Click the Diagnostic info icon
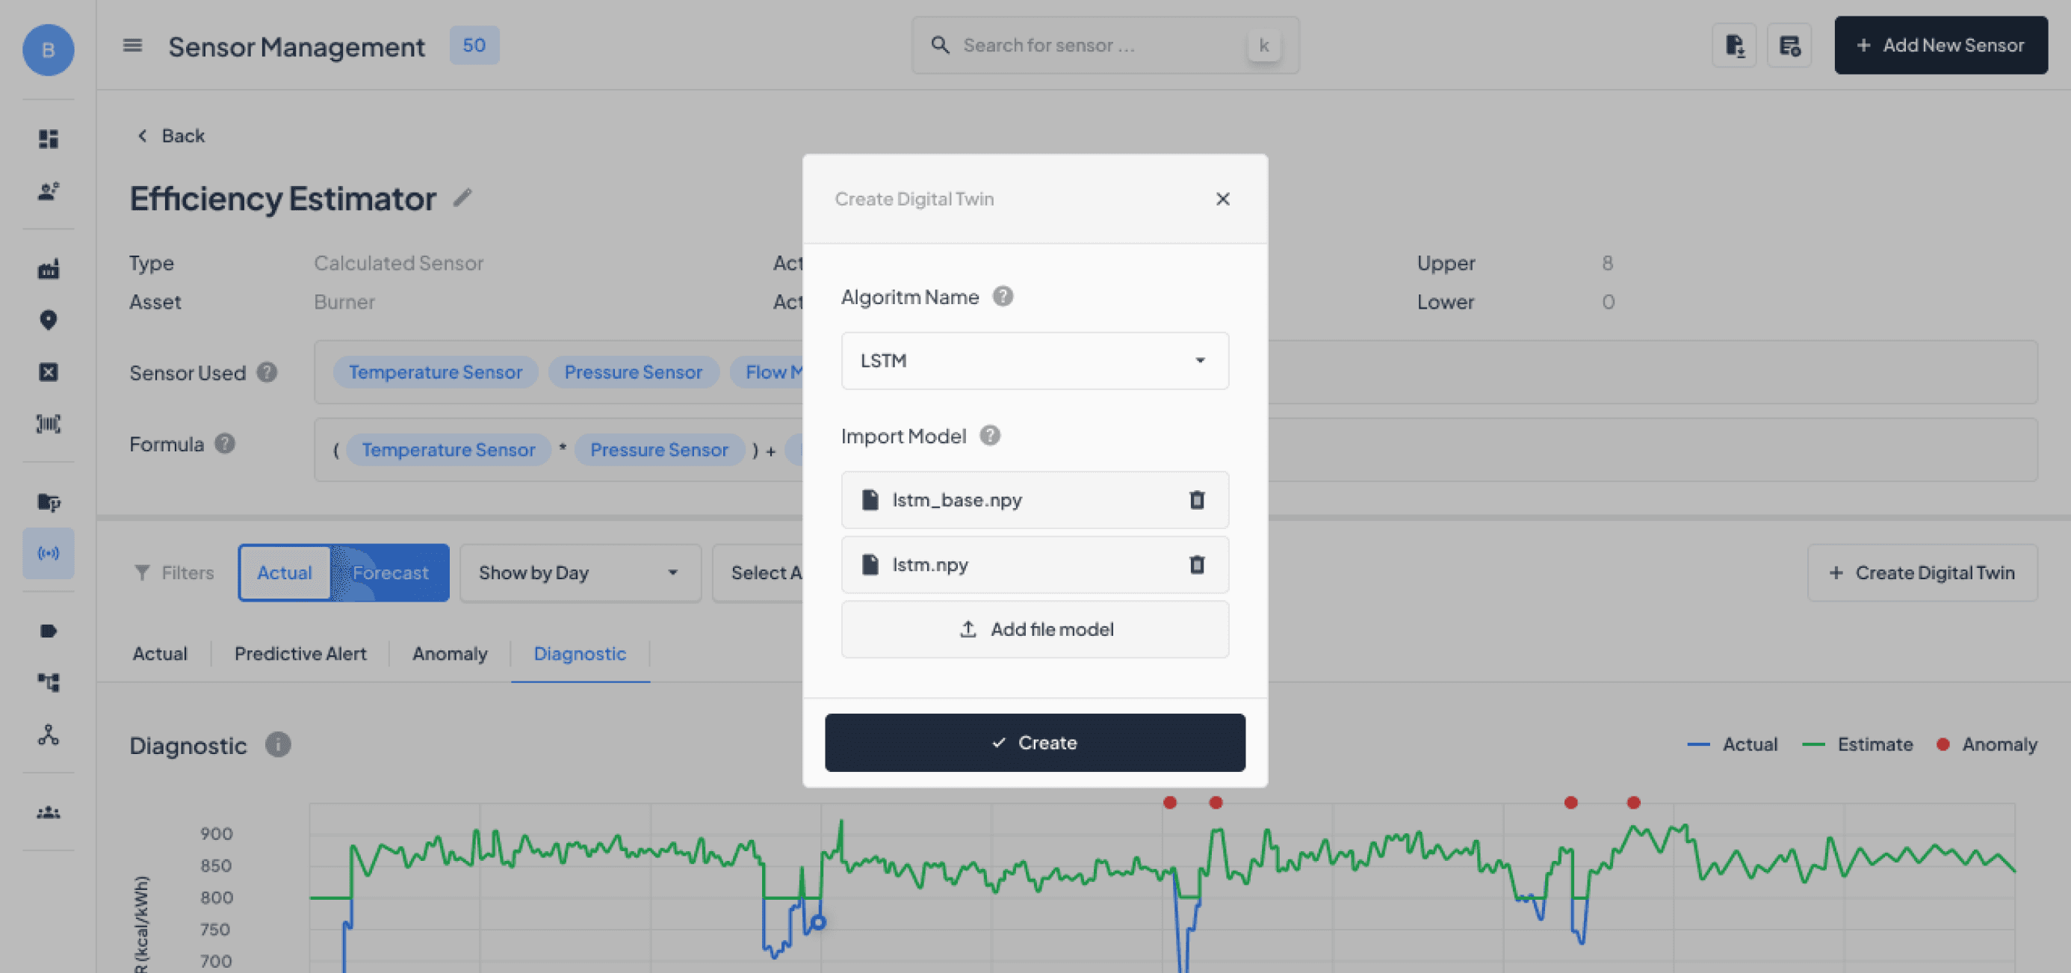This screenshot has height=973, width=2071. tap(278, 744)
